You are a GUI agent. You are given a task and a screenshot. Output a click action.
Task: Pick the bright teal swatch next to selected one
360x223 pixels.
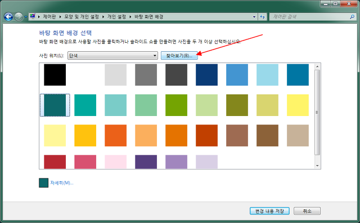[x=85, y=105]
